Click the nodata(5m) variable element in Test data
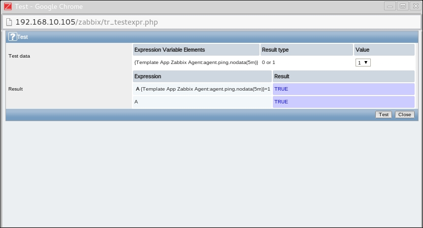The height and width of the screenshot is (228, 423). (x=196, y=63)
